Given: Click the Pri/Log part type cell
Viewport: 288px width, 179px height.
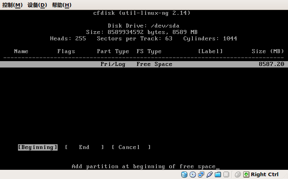Looking at the screenshot, I should pos(113,64).
